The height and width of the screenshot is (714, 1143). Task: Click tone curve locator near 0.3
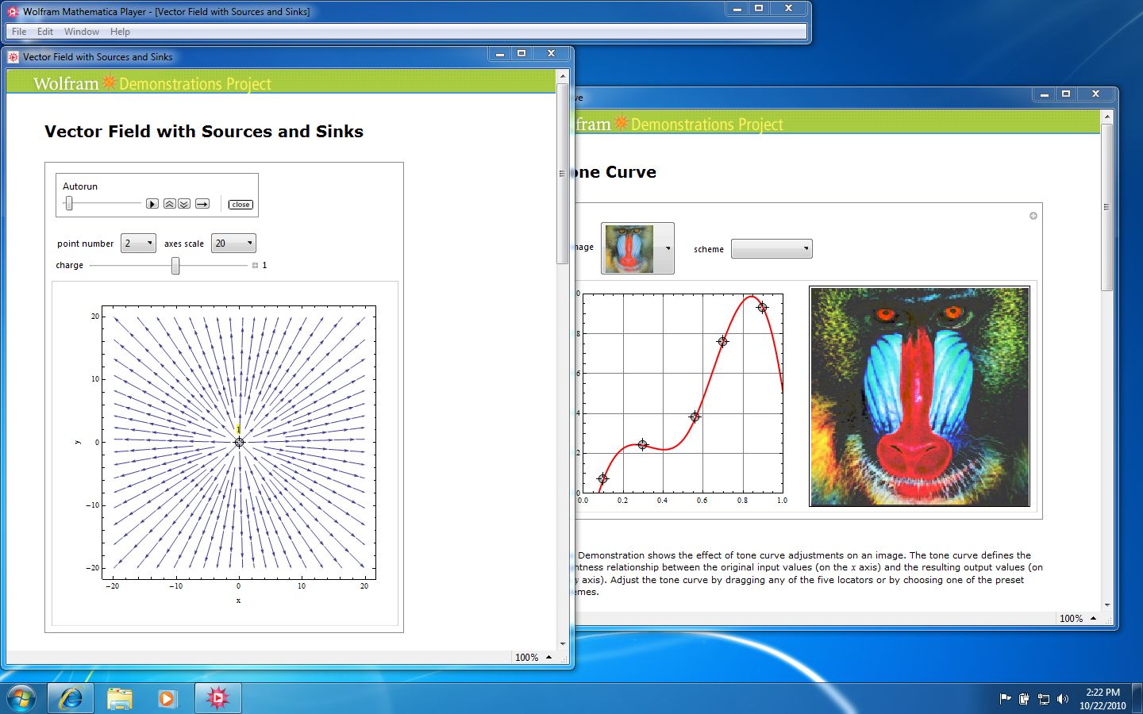pyautogui.click(x=642, y=444)
